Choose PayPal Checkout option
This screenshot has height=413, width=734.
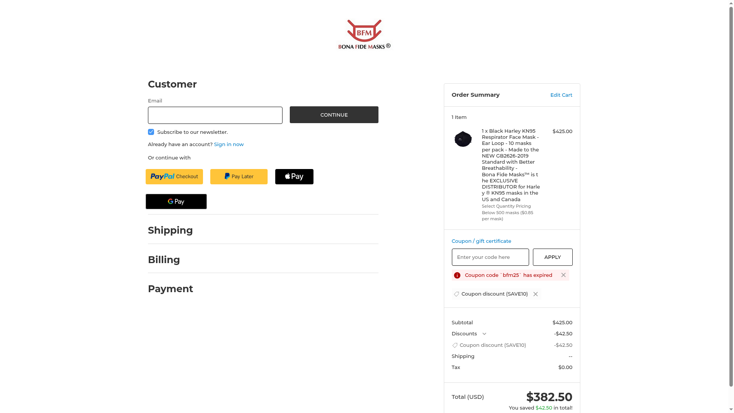tap(174, 177)
